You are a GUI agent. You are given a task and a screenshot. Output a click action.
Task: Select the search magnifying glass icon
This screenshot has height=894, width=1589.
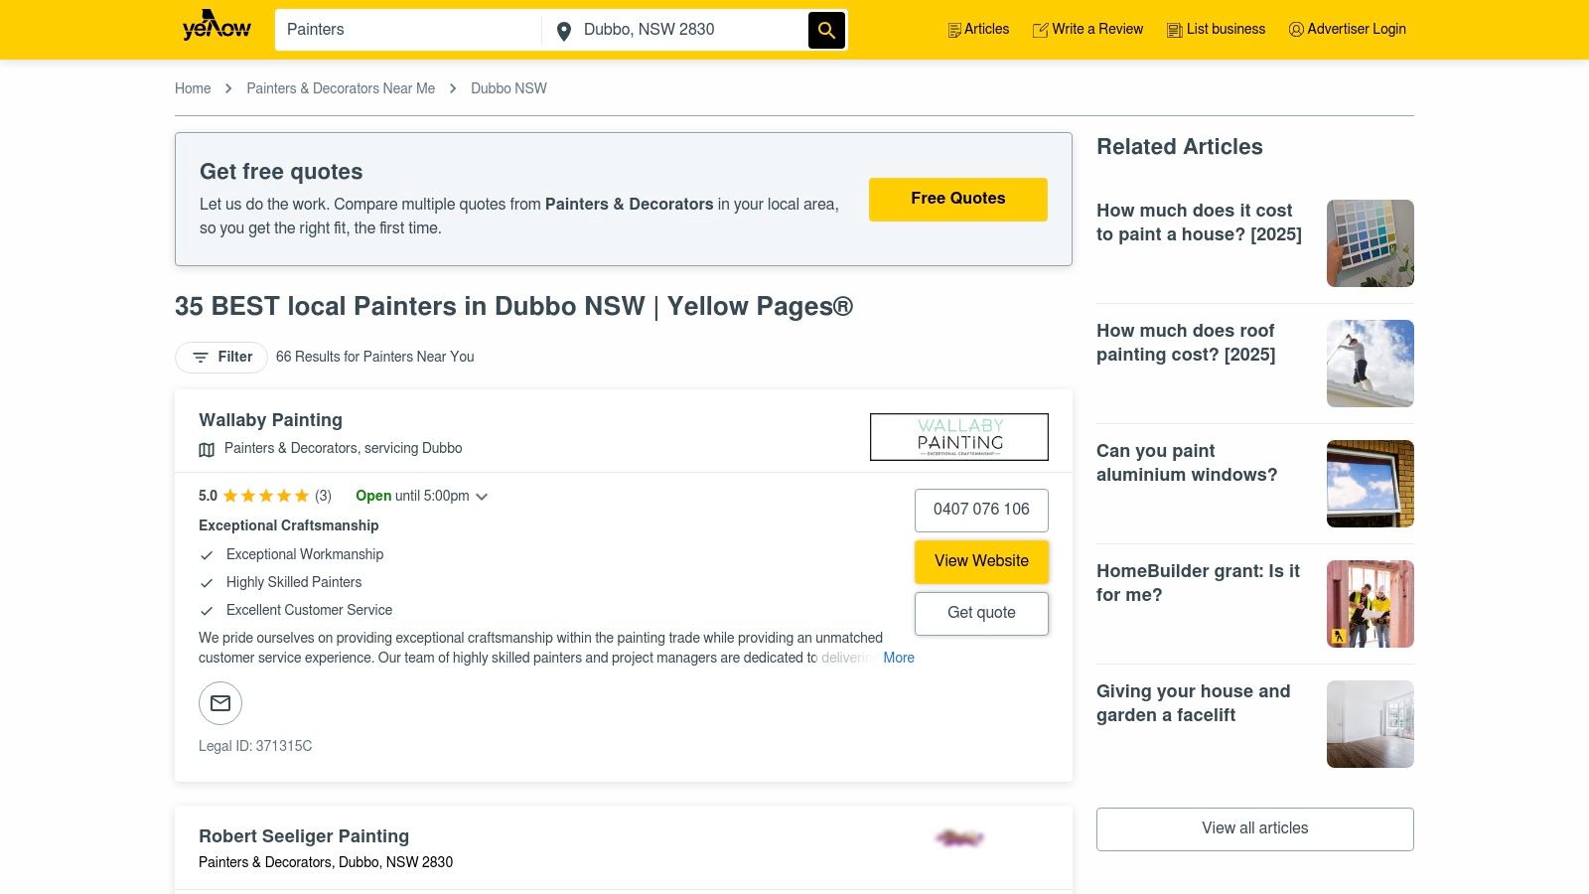click(x=826, y=30)
